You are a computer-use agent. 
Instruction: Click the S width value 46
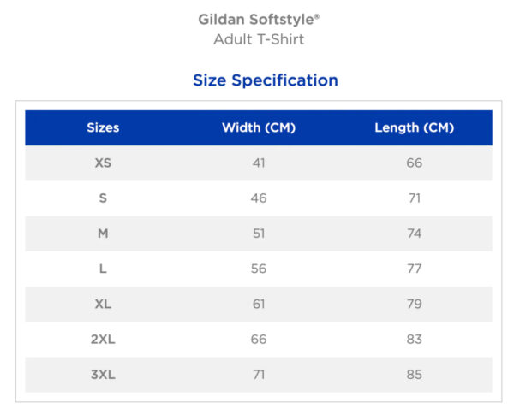pos(259,198)
